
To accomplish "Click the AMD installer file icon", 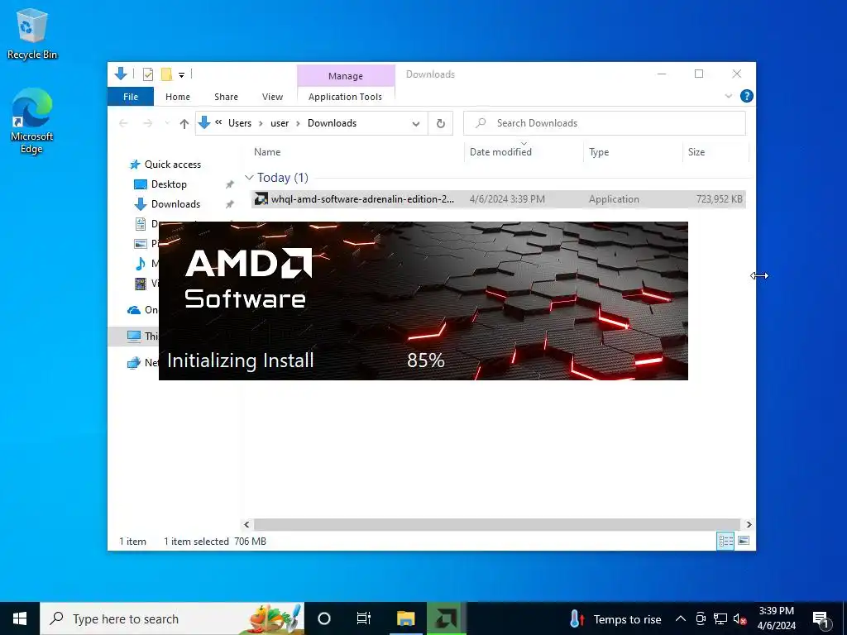I will click(x=261, y=199).
